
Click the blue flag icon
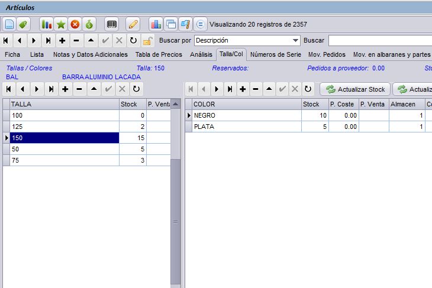pos(185,24)
